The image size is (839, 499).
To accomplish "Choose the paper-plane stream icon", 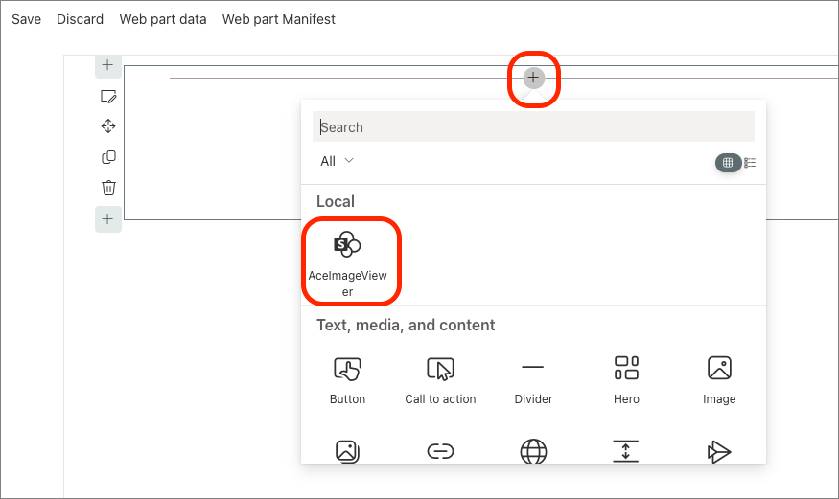I will click(x=719, y=451).
